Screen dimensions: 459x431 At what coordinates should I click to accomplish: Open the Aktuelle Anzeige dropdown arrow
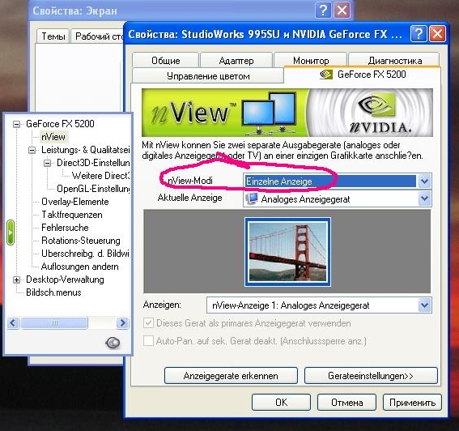click(424, 199)
